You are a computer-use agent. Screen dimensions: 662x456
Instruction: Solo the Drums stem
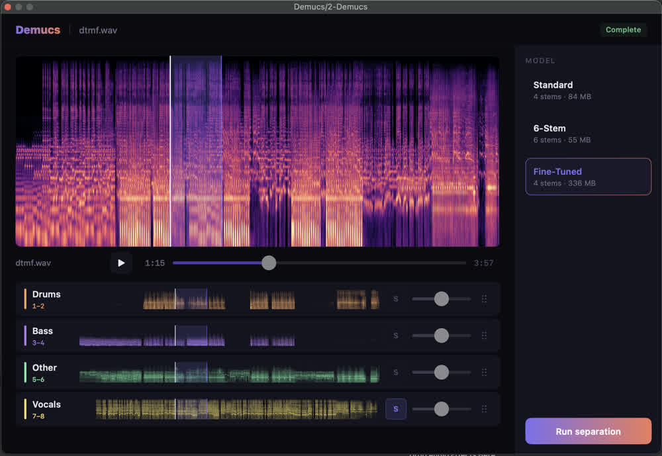(396, 299)
